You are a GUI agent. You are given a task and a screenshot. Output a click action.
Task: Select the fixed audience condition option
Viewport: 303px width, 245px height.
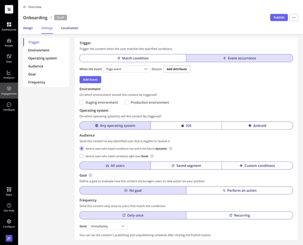point(81,156)
